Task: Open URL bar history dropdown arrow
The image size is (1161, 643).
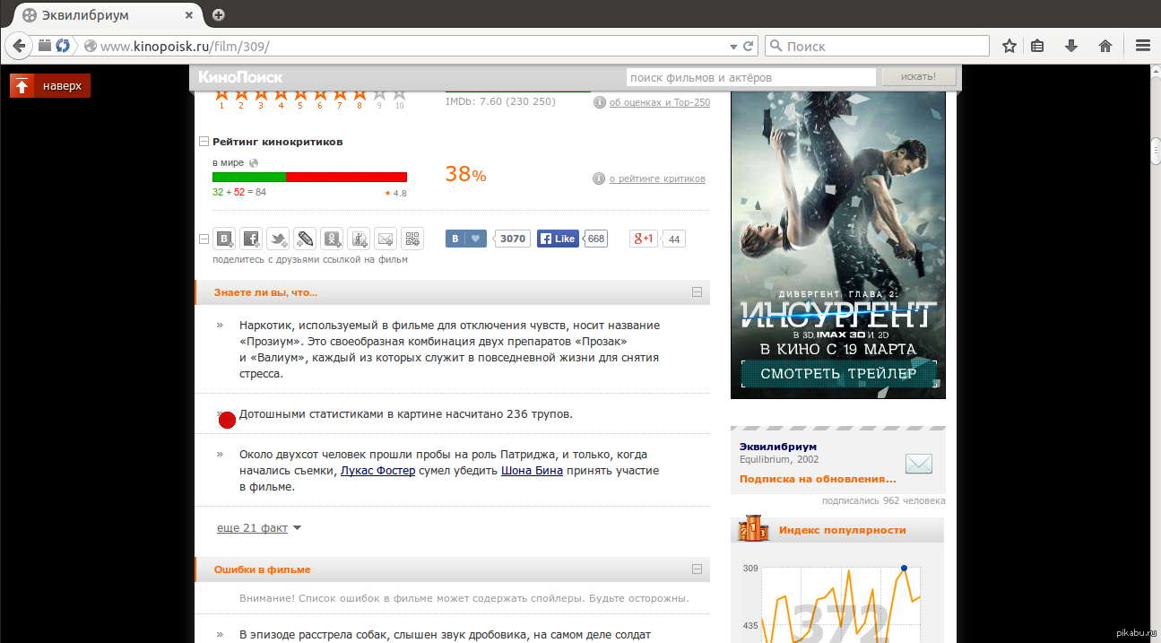Action: [733, 46]
